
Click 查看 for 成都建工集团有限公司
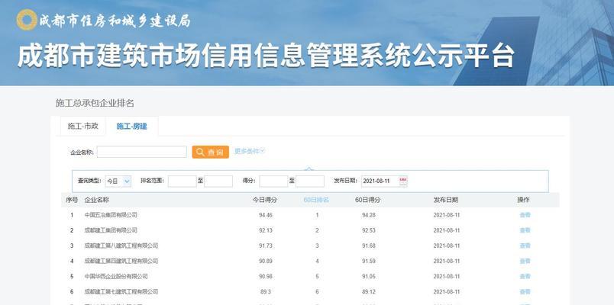pyautogui.click(x=525, y=230)
